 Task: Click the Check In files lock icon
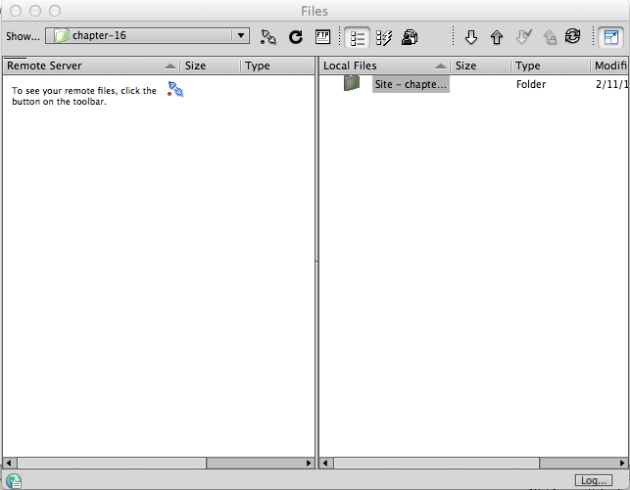550,37
